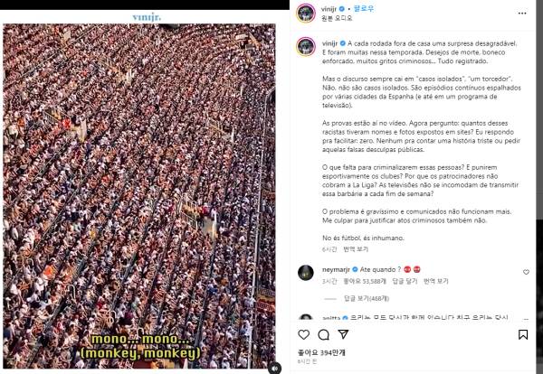Like neymarjr's comment with small heart

click(x=526, y=272)
